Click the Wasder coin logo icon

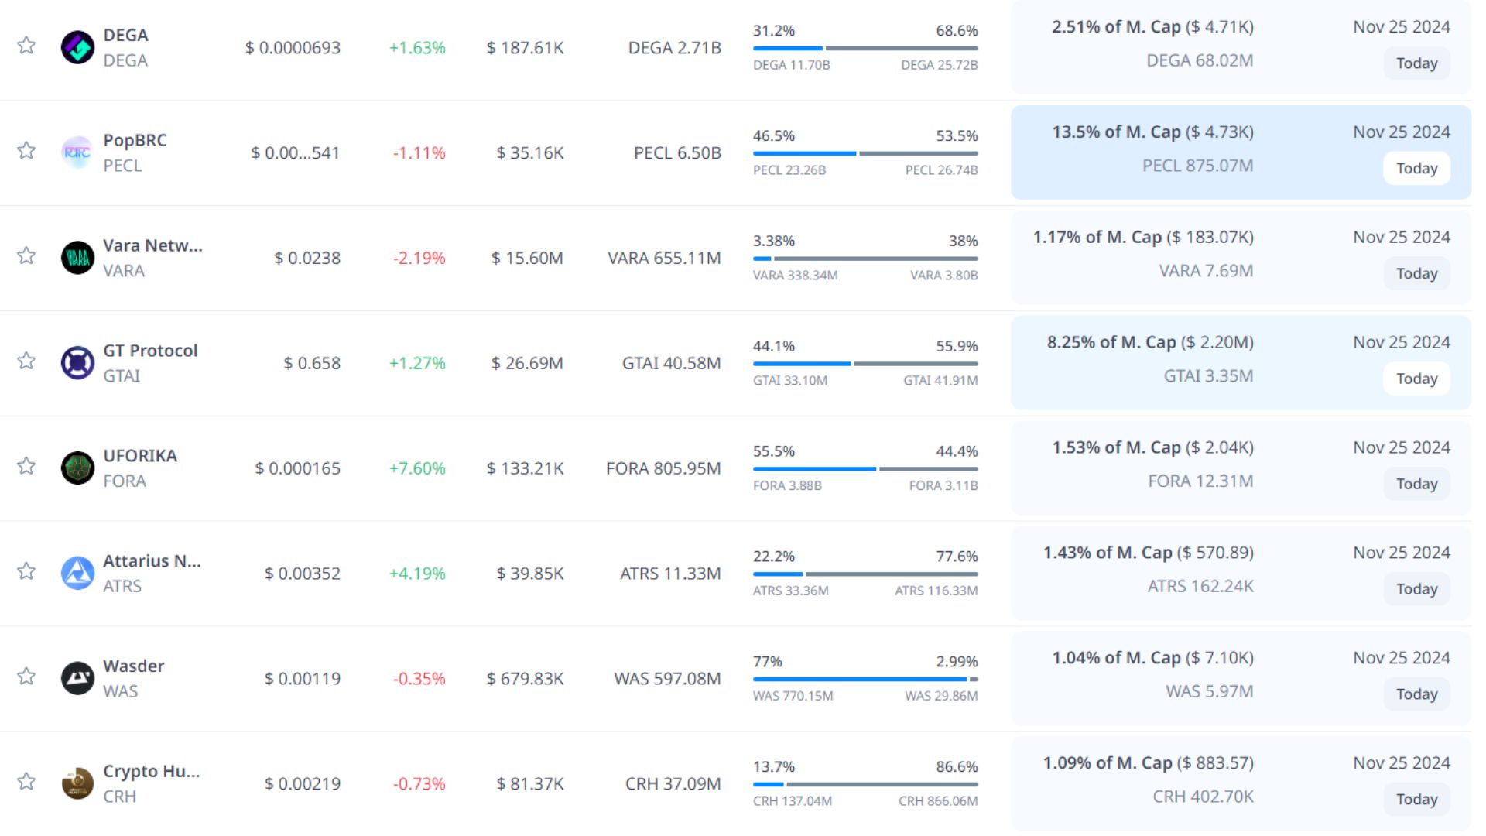77,679
